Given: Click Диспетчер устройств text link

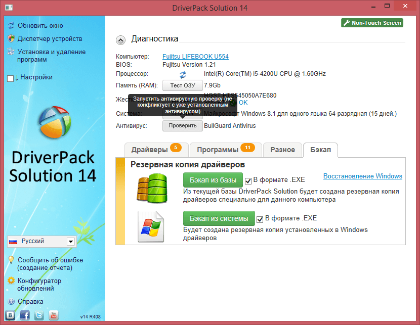Looking at the screenshot, I should click(x=50, y=39).
